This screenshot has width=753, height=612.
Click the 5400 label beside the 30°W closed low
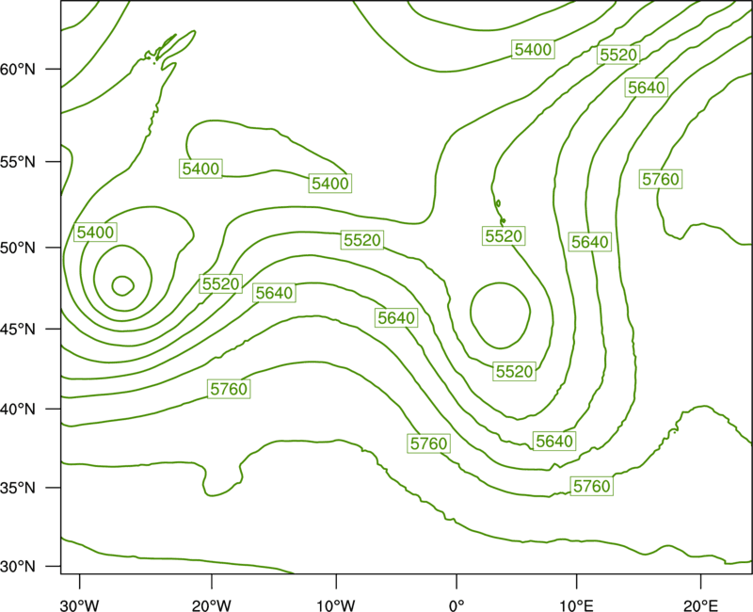pyautogui.click(x=96, y=233)
